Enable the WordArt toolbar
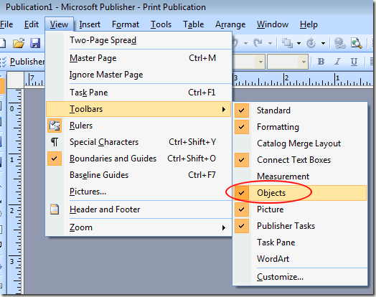Screen dimensions: 376x297 [x=300, y=259]
